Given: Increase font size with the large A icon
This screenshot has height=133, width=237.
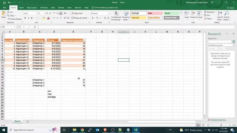Looking at the screenshot, I should (x=47, y=13).
